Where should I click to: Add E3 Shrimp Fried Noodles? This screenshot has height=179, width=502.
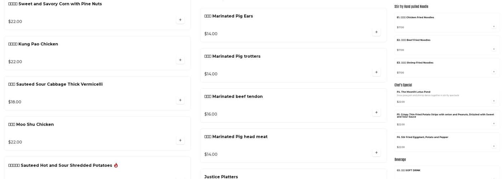coord(494,72)
